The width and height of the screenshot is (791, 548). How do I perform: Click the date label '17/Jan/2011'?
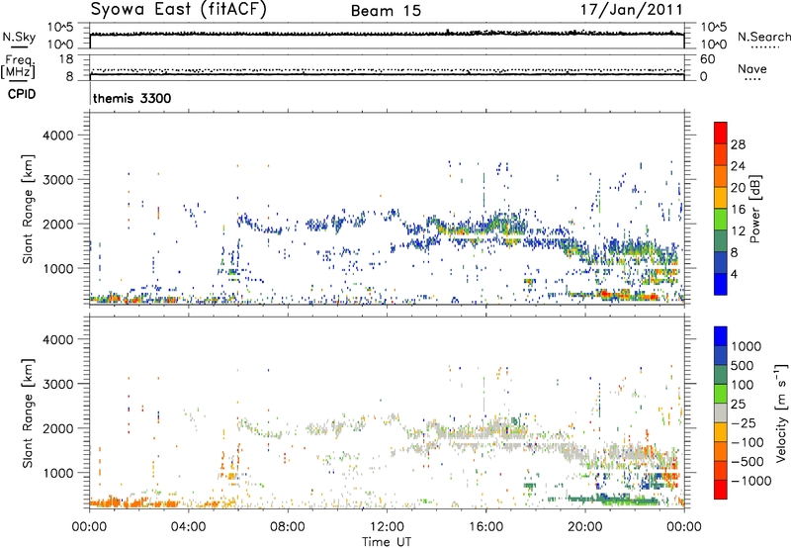(x=632, y=10)
